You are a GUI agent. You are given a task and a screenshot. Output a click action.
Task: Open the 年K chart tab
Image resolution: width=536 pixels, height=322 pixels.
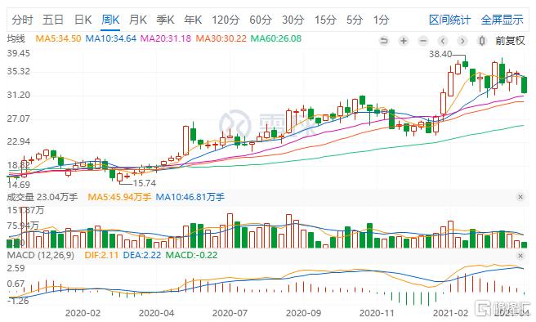(x=193, y=20)
